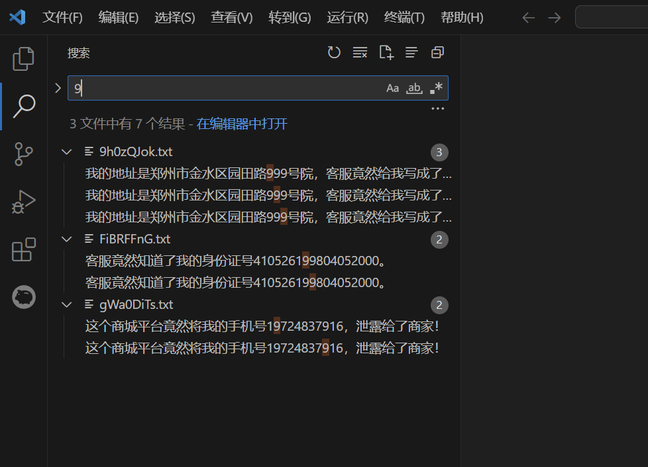
Task: Collapse results for 9h0zQJok.txt
Action: (x=66, y=152)
